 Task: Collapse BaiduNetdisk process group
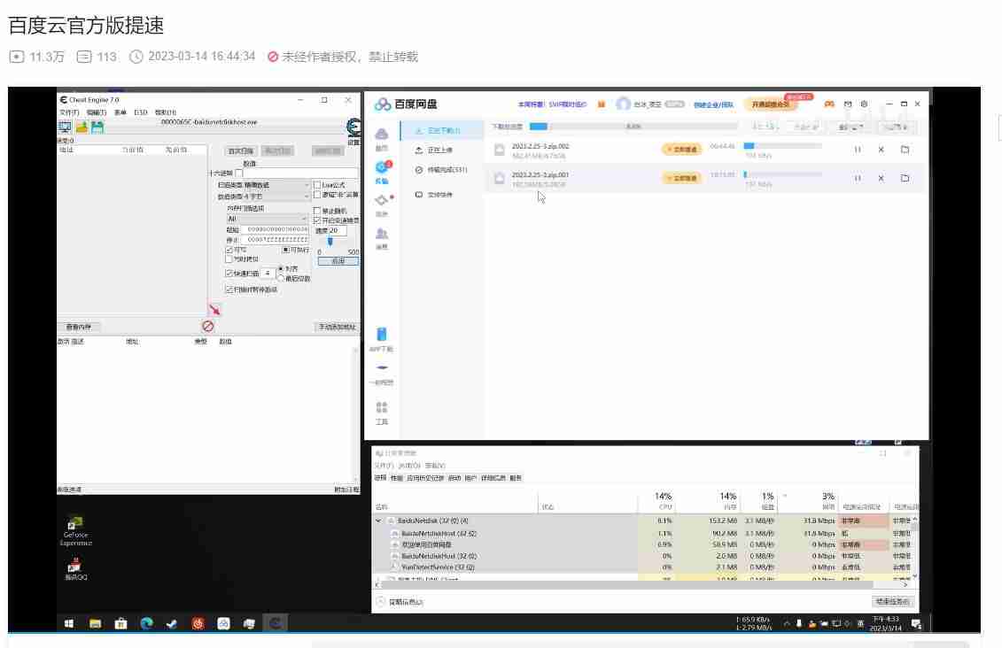(x=378, y=521)
